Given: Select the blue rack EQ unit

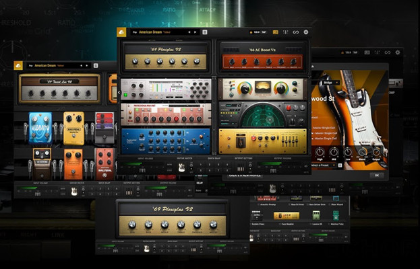Looking at the screenshot, I should tap(166, 141).
